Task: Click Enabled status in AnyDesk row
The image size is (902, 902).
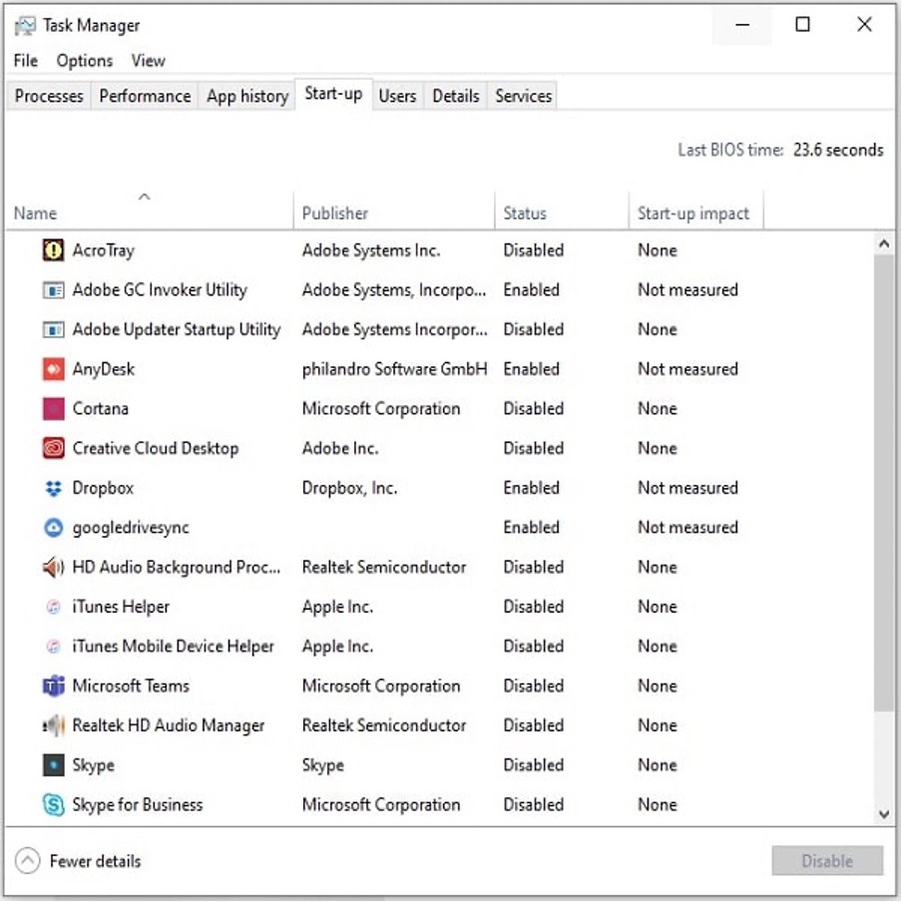Action: (x=531, y=369)
